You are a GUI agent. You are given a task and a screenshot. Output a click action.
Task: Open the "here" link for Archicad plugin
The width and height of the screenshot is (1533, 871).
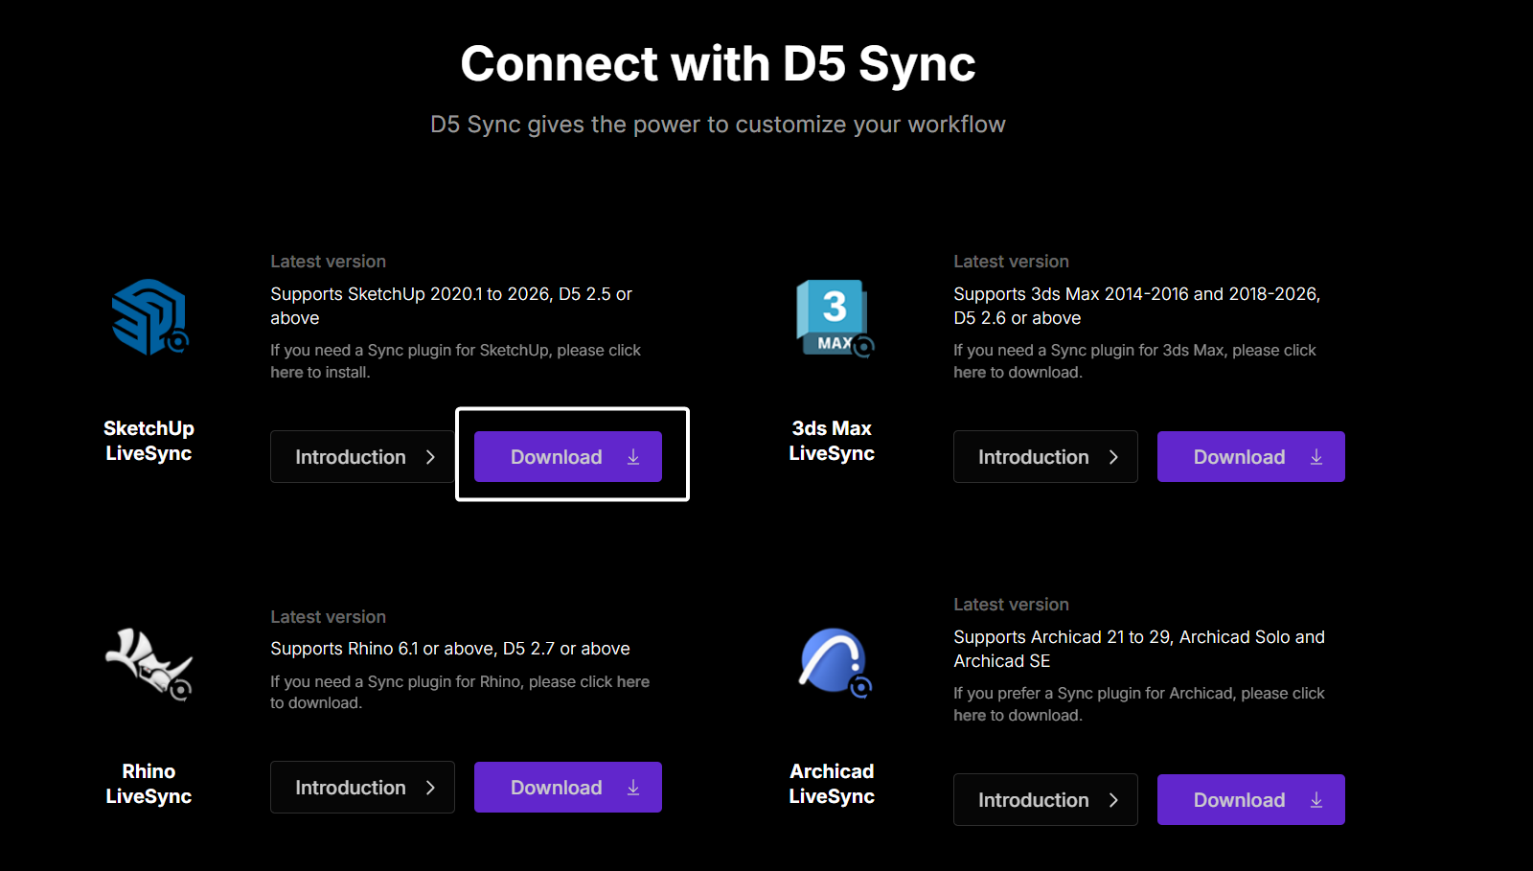970,716
